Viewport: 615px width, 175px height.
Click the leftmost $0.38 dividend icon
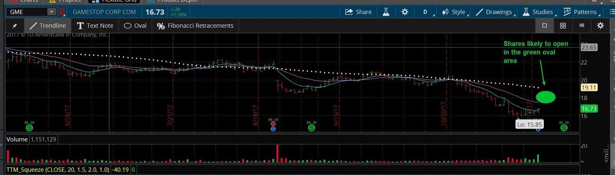(x=29, y=128)
